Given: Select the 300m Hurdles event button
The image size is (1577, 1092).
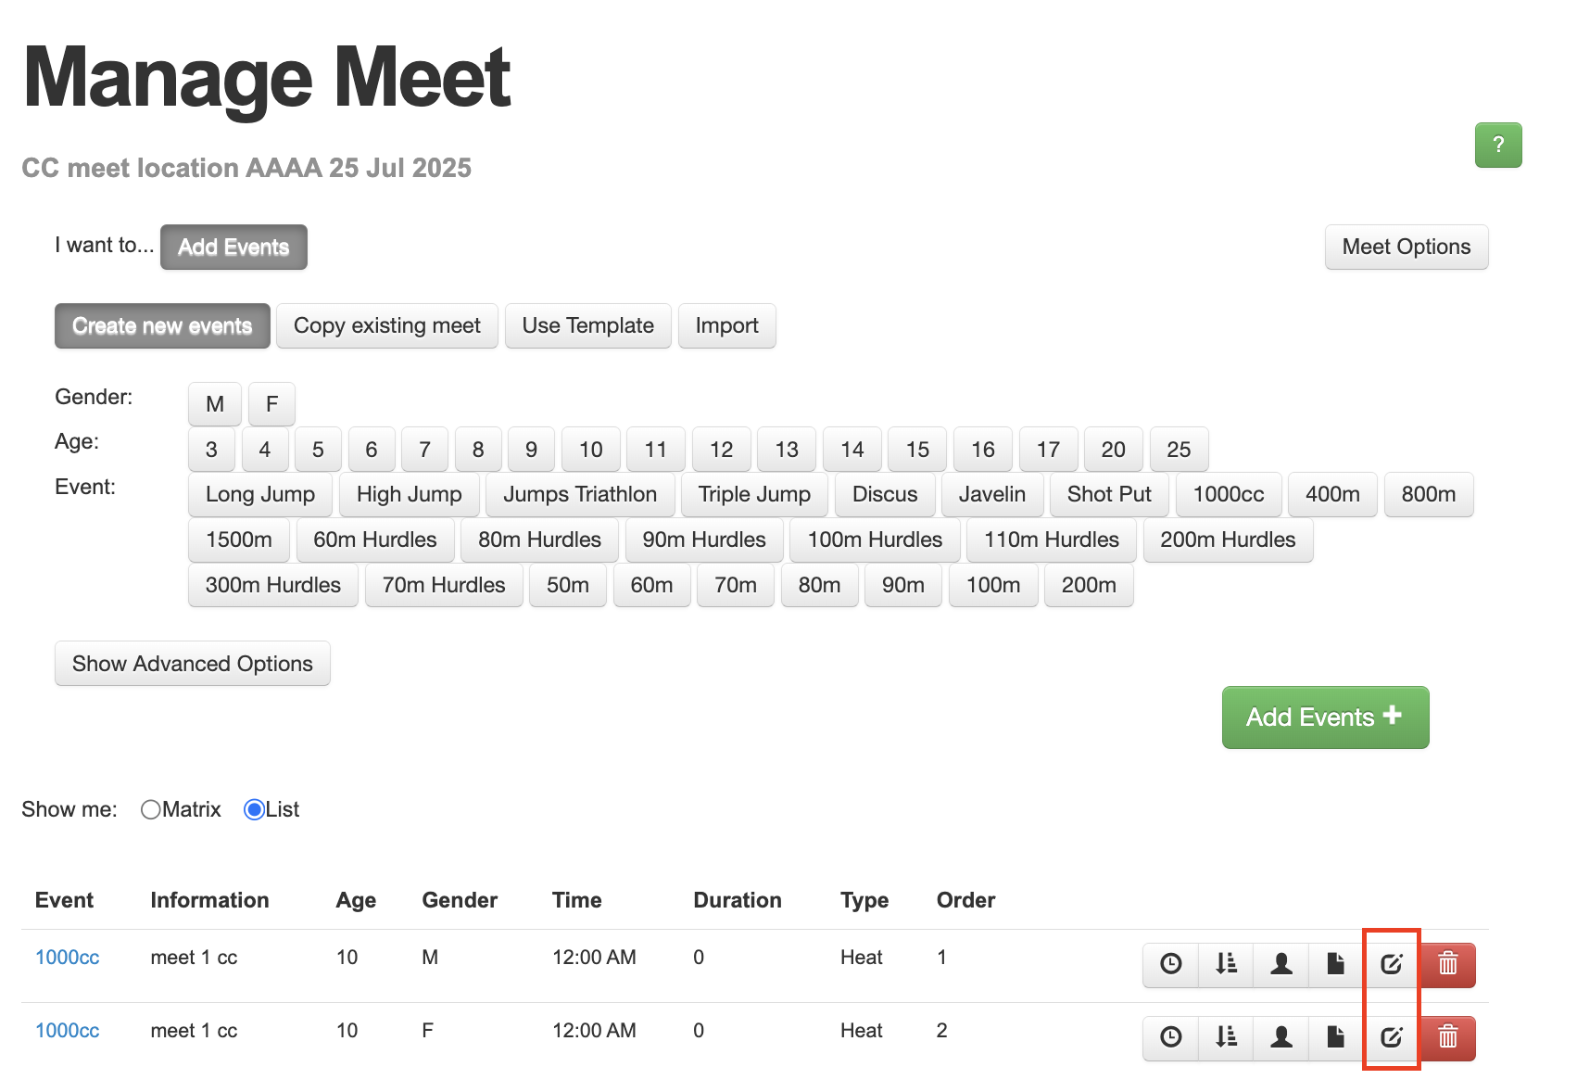Looking at the screenshot, I should tap(273, 585).
